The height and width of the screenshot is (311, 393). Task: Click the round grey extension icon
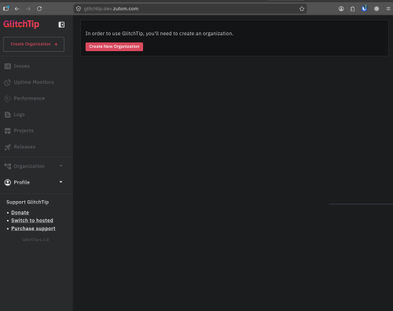click(376, 9)
